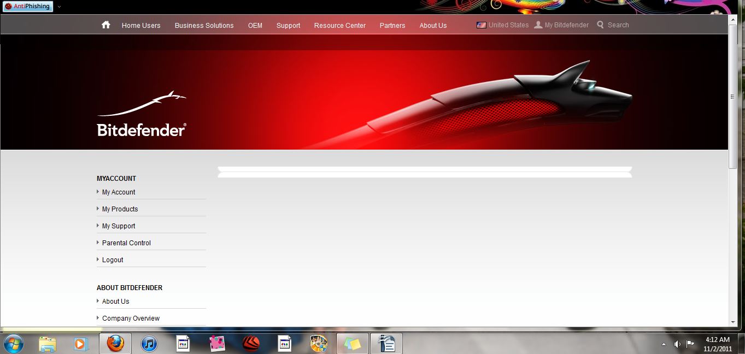Open the document taskbar icon at far right

386,344
